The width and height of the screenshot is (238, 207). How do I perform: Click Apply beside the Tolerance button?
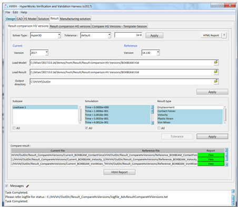pyautogui.click(x=212, y=136)
